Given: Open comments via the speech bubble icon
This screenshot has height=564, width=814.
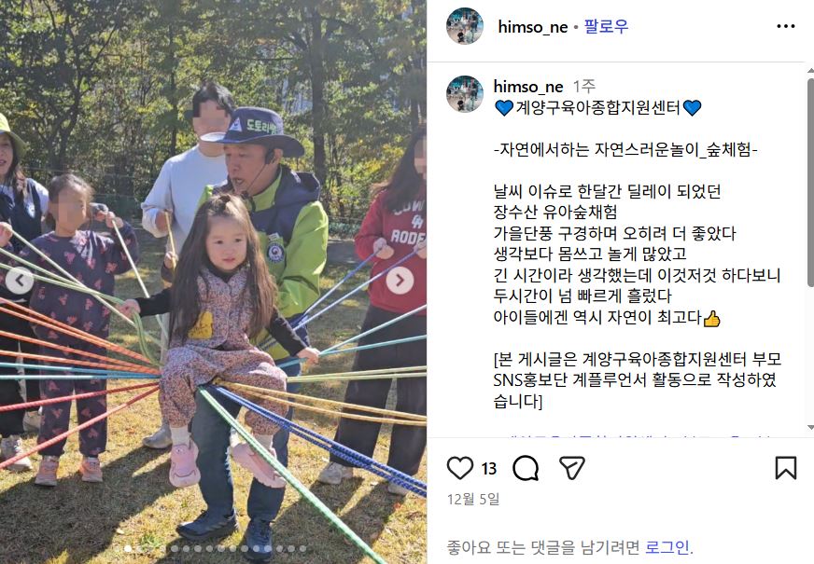Looking at the screenshot, I should (x=526, y=468).
